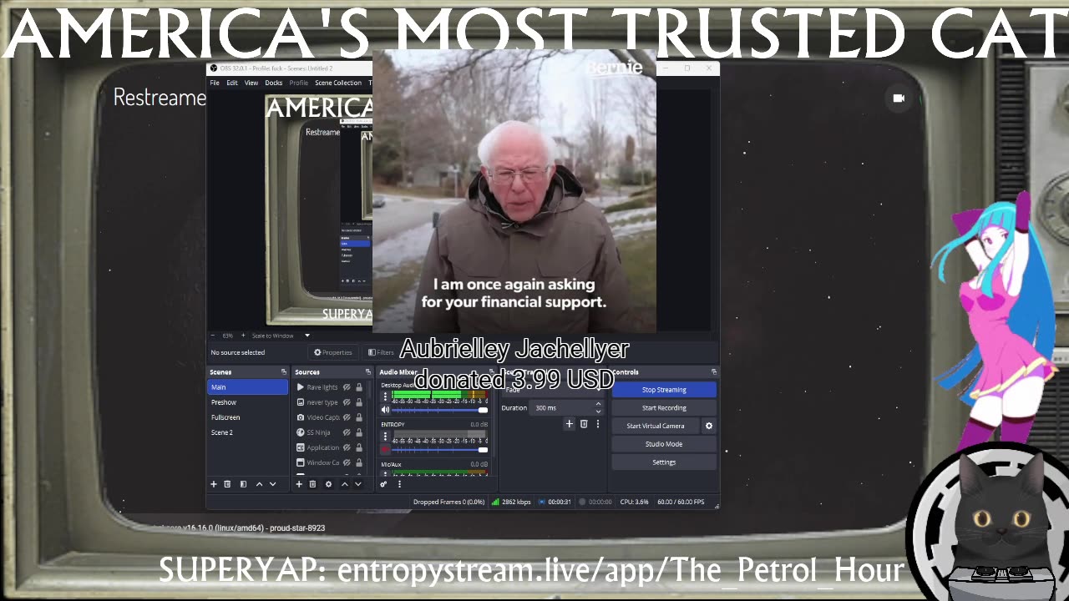The image size is (1069, 601).
Task: Remove selected source using trash icon
Action: 312,484
